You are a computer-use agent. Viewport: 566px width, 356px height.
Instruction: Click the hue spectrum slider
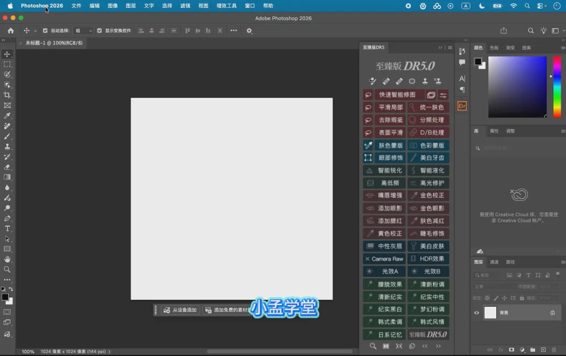[557, 87]
